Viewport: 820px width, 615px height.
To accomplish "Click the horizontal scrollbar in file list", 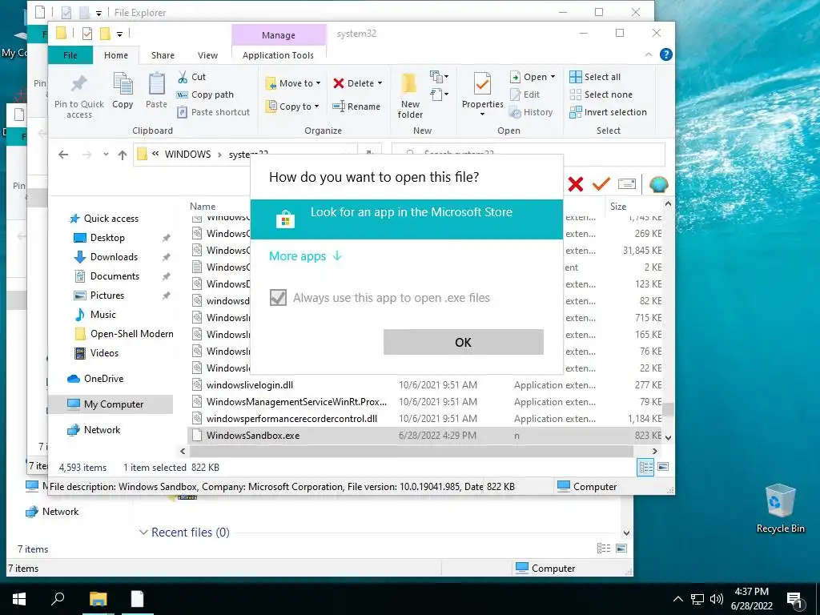I will 411,451.
